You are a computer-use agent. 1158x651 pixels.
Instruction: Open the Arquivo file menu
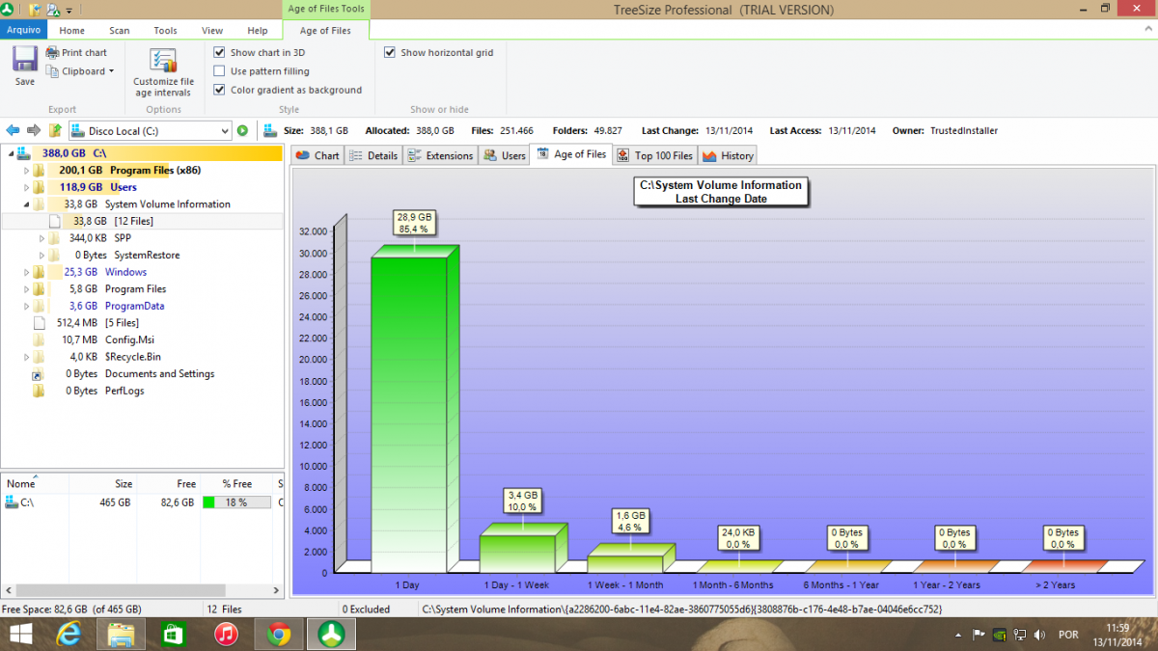(23, 31)
